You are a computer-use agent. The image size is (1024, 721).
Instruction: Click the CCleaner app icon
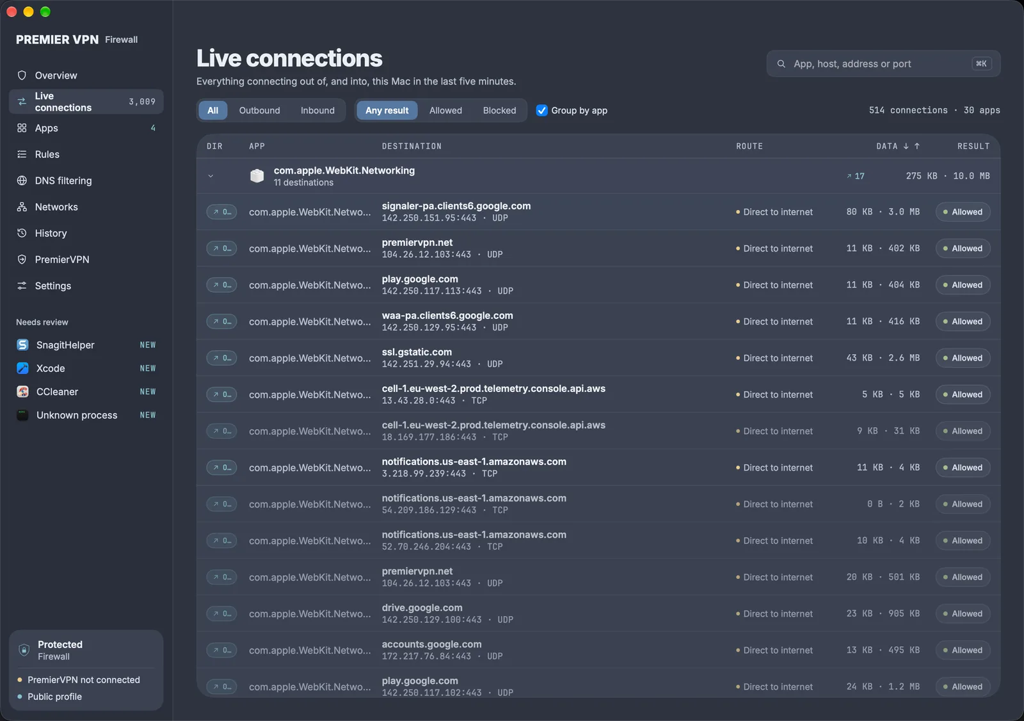22,392
